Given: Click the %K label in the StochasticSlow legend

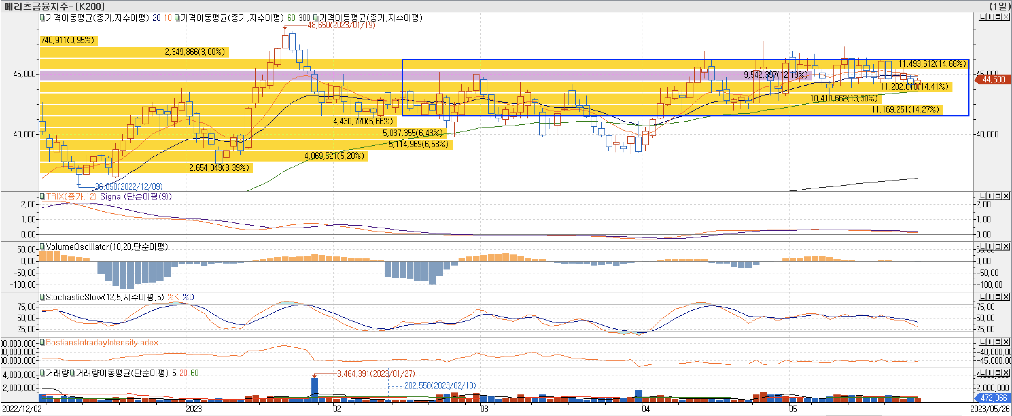Looking at the screenshot, I should click(173, 297).
